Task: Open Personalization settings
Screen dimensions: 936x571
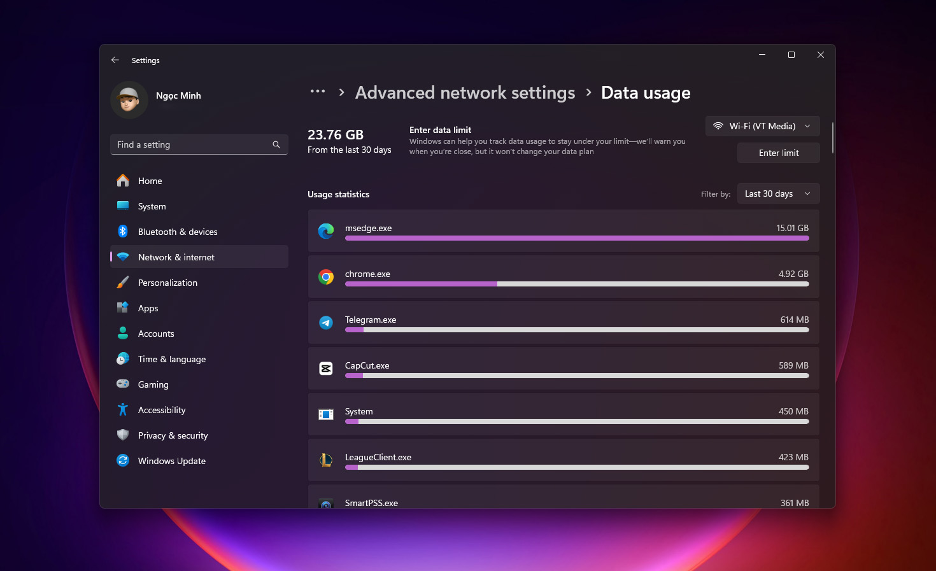Action: point(199,283)
